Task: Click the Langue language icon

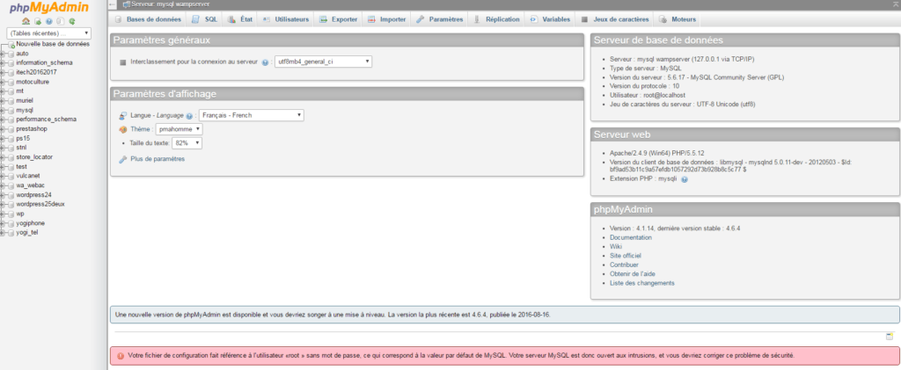Action: (123, 115)
